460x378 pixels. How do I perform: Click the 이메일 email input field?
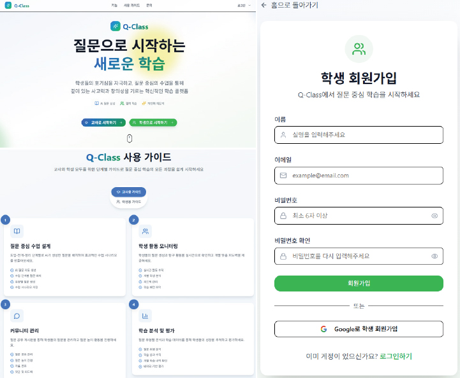(359, 176)
